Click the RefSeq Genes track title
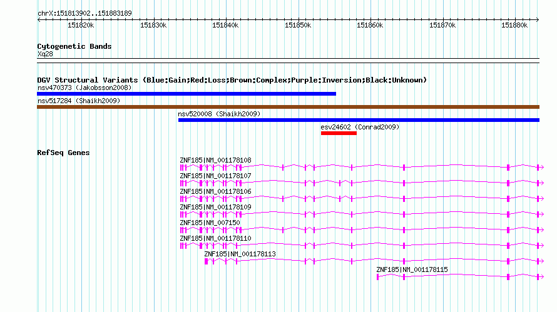The image size is (557, 312). [x=63, y=153]
